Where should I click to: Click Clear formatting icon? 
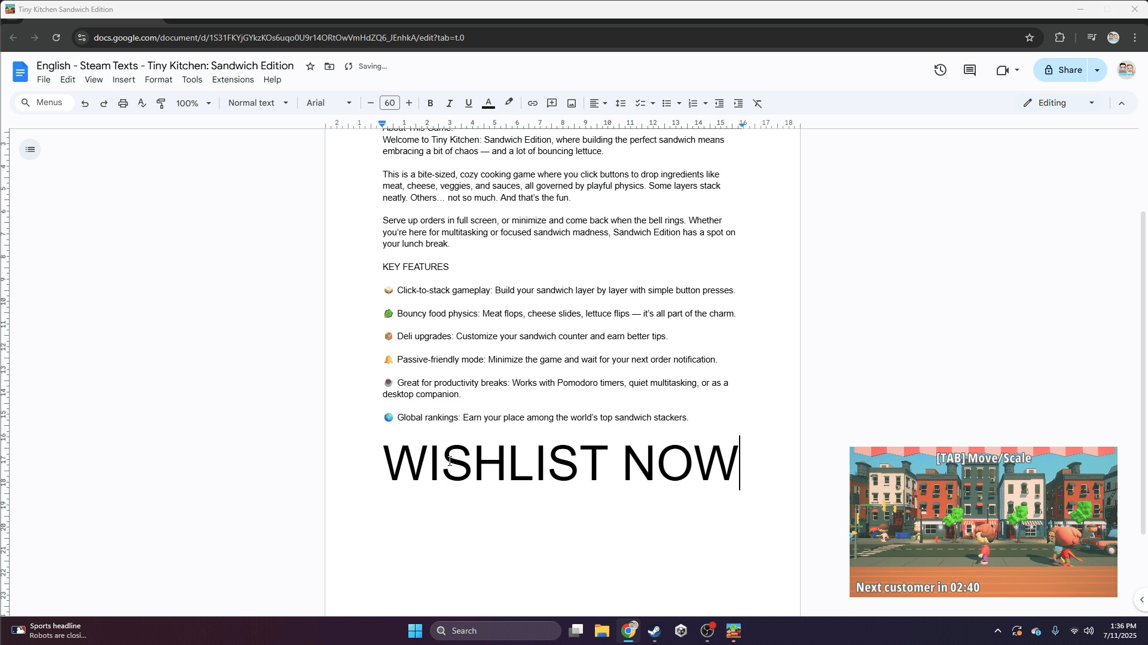coord(757,103)
